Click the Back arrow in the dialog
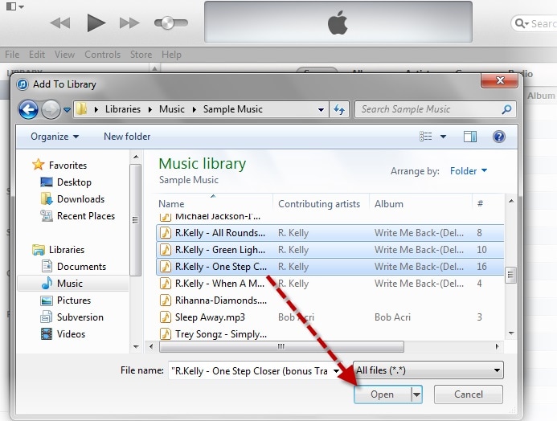557x421 pixels. tap(28, 109)
